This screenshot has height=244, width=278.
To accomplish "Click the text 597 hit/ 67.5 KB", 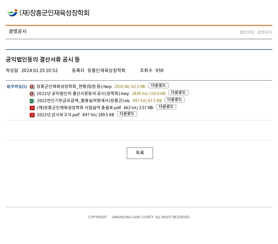I will [147, 101].
